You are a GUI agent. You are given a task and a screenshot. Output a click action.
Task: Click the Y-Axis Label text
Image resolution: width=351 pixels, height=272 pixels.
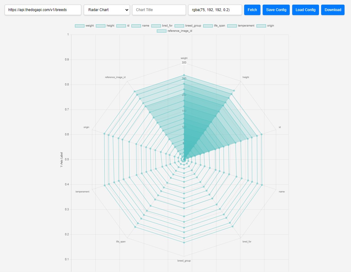(x=62, y=160)
